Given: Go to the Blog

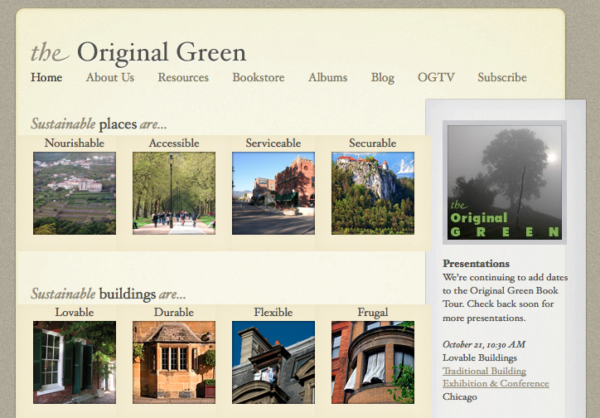Looking at the screenshot, I should click(x=382, y=78).
